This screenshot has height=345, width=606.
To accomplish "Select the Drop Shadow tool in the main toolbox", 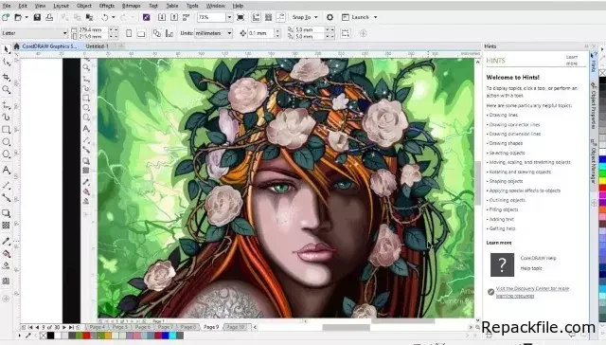I will coord(7,213).
